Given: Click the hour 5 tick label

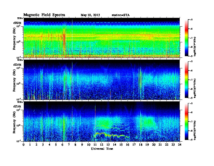Looking at the screenshot, I should coord(56,145).
